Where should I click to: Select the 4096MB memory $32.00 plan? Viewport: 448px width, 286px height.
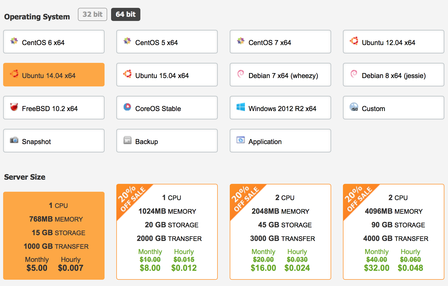pyautogui.click(x=394, y=232)
